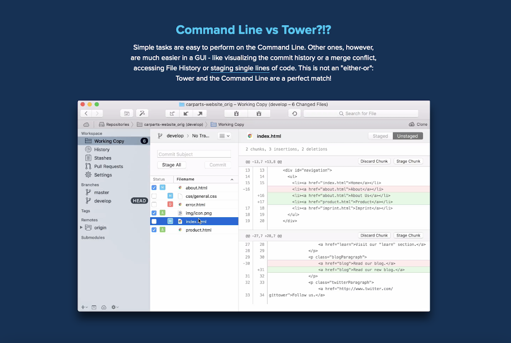
Task: Click the green A status badge for img/icon.png
Action: [163, 213]
